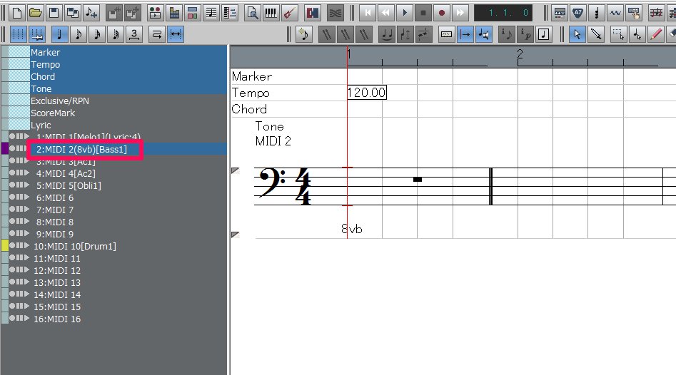Stop playback with the stop button

pos(423,13)
